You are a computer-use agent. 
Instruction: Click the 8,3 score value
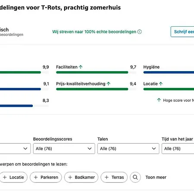click(x=46, y=100)
